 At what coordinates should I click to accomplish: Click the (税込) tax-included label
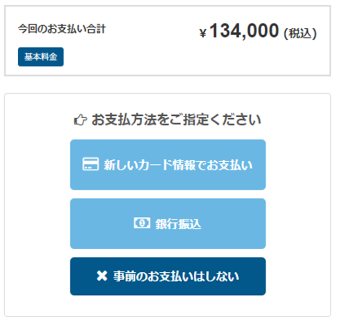pyautogui.click(x=300, y=34)
